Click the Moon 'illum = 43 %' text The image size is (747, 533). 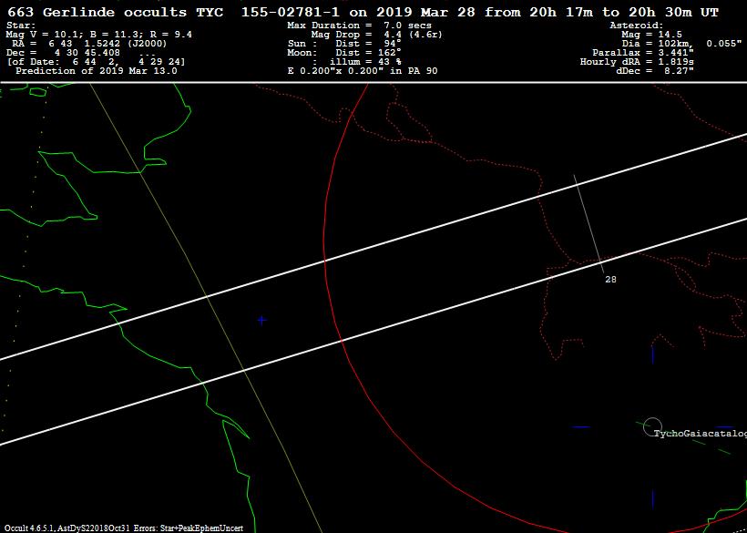(x=351, y=61)
